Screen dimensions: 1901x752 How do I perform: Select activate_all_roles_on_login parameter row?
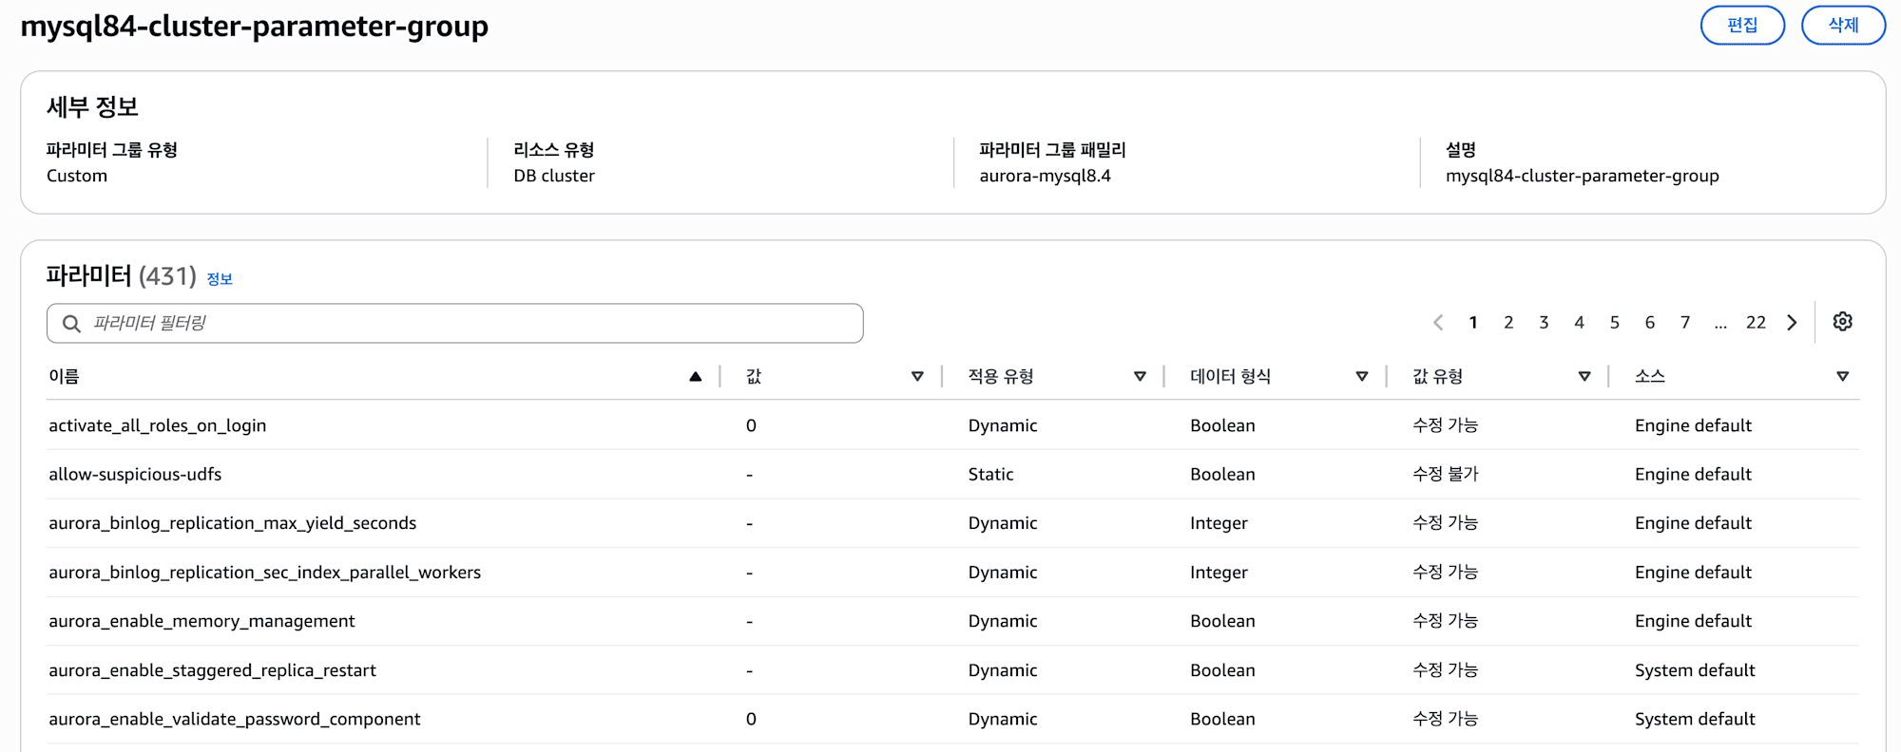[953, 425]
